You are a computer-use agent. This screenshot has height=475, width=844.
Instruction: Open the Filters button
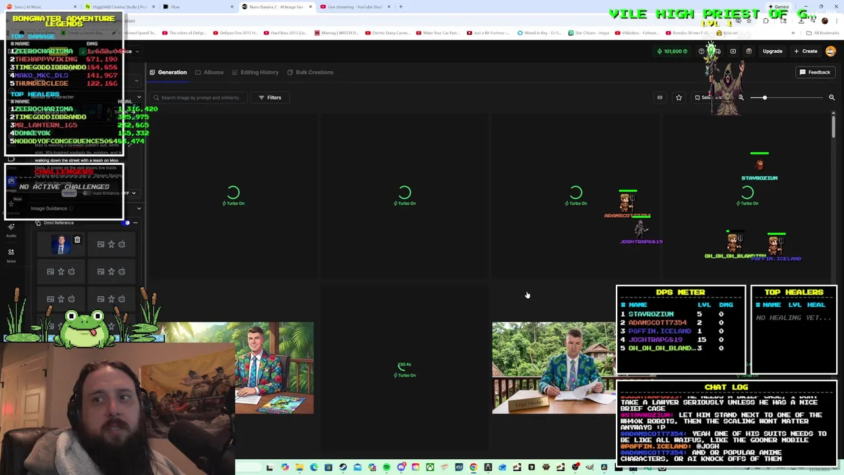point(270,98)
